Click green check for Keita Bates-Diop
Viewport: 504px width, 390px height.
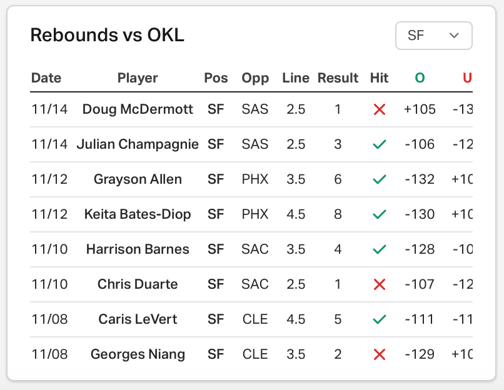coord(380,214)
